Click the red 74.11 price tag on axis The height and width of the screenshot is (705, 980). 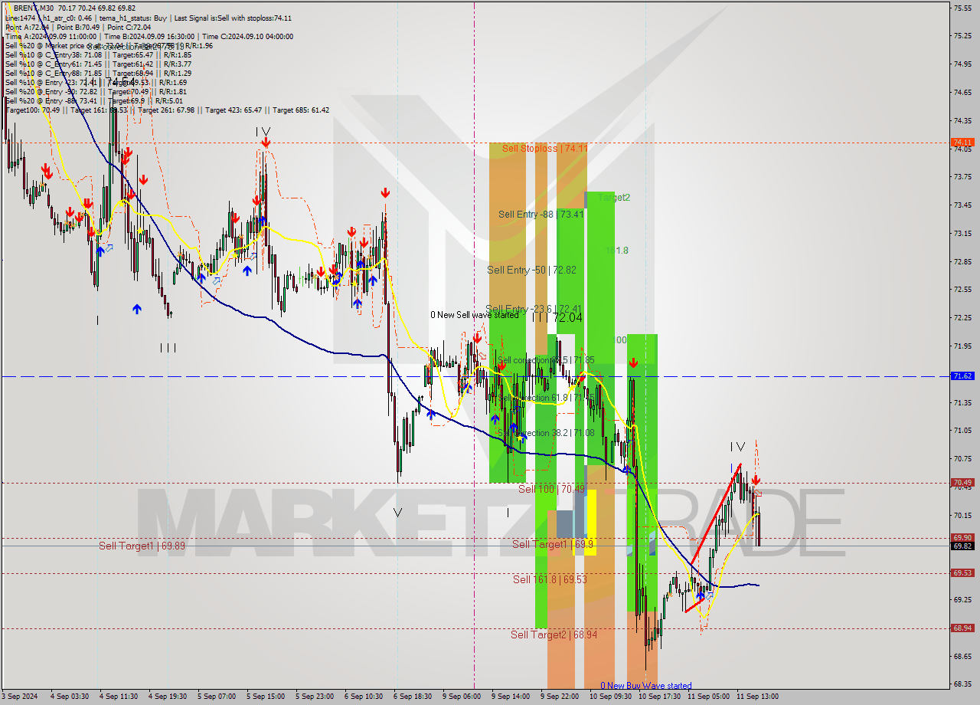[962, 143]
